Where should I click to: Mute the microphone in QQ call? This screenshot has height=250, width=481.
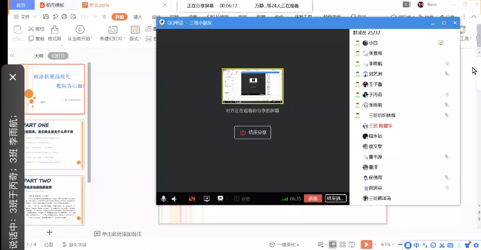coord(164,199)
